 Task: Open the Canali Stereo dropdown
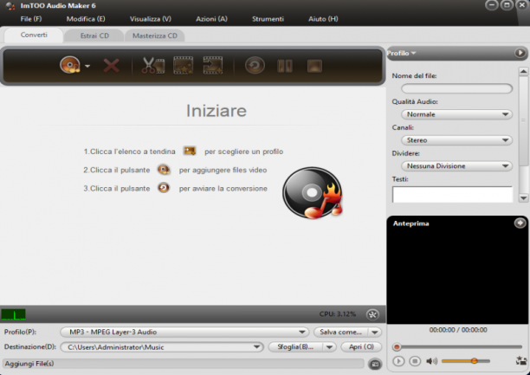456,140
